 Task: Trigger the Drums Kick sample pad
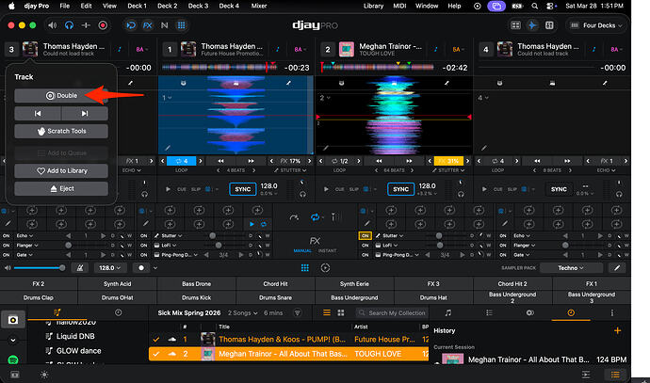point(197,297)
